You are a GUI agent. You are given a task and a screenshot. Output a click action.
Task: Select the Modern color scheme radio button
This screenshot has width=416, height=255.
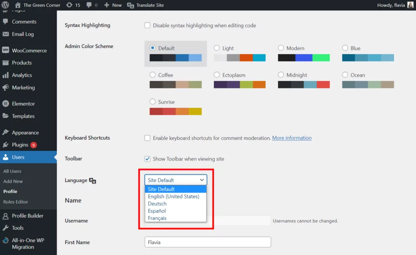click(281, 48)
